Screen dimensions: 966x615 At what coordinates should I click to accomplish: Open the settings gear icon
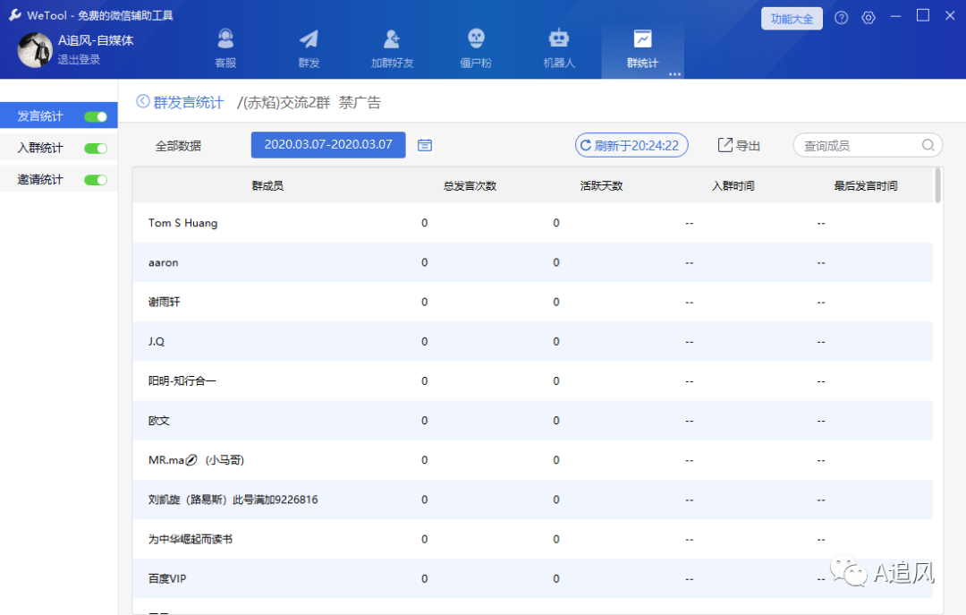point(868,17)
